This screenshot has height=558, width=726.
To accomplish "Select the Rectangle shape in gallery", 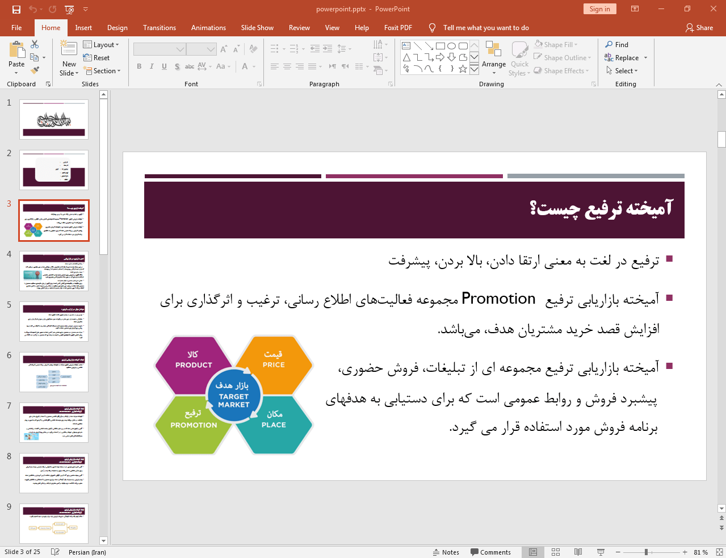I will pos(440,46).
